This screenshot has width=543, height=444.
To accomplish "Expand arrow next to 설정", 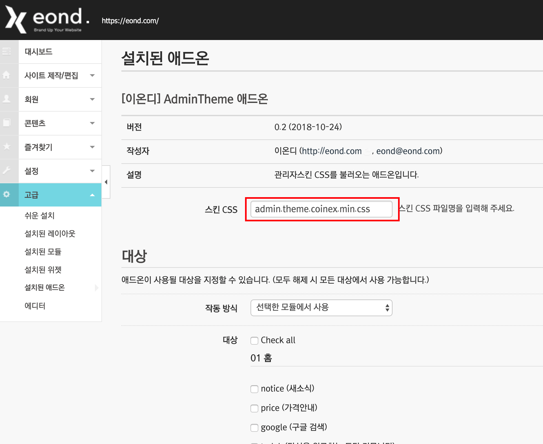I will coord(92,171).
